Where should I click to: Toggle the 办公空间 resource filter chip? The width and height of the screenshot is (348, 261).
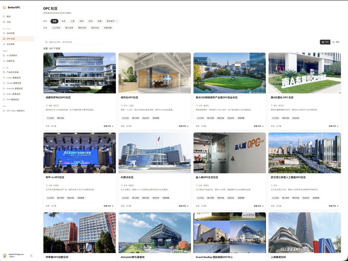point(57,28)
